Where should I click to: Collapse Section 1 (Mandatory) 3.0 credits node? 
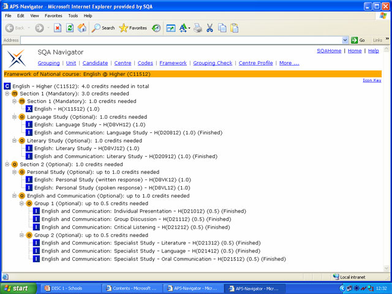(x=7, y=94)
